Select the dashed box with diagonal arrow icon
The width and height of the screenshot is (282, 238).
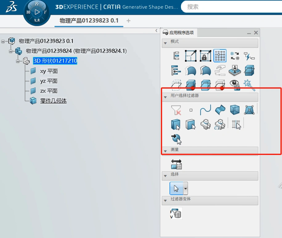pyautogui.click(x=191, y=56)
